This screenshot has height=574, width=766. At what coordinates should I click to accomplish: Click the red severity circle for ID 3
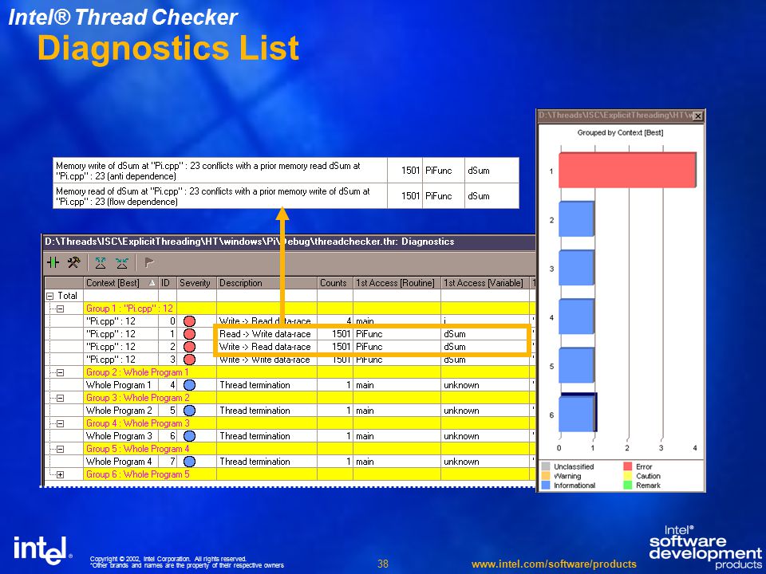tap(190, 360)
